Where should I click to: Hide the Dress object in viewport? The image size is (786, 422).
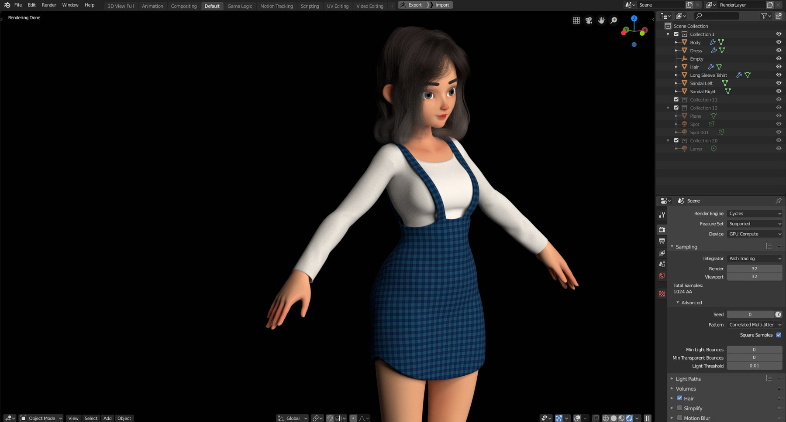(779, 51)
